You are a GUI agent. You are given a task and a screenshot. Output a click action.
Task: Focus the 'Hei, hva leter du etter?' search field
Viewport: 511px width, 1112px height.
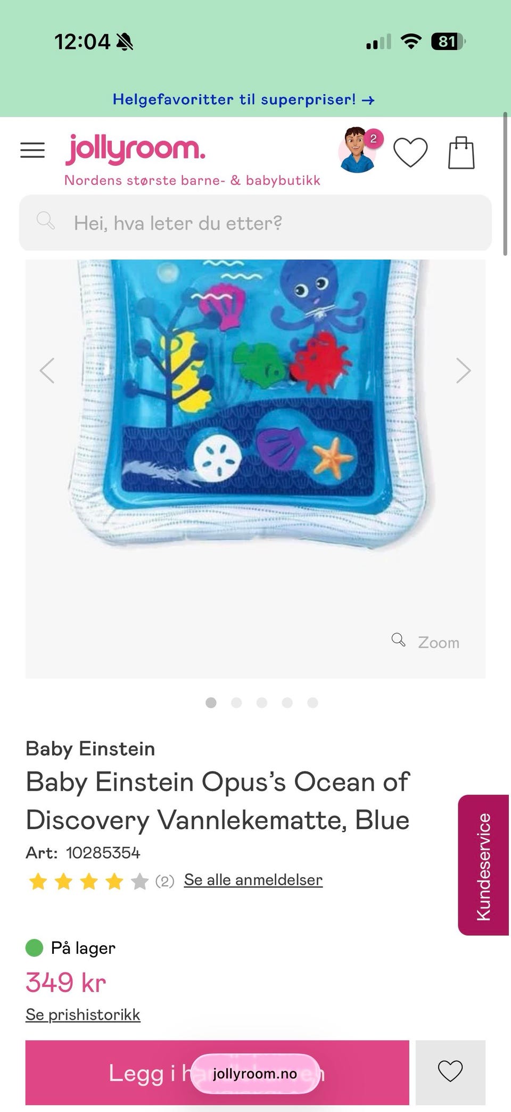point(256,223)
